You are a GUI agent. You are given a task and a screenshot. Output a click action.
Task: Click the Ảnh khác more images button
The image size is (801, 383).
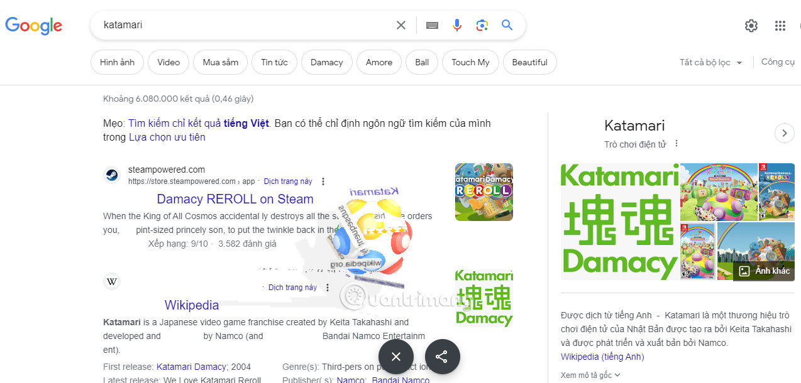764,271
